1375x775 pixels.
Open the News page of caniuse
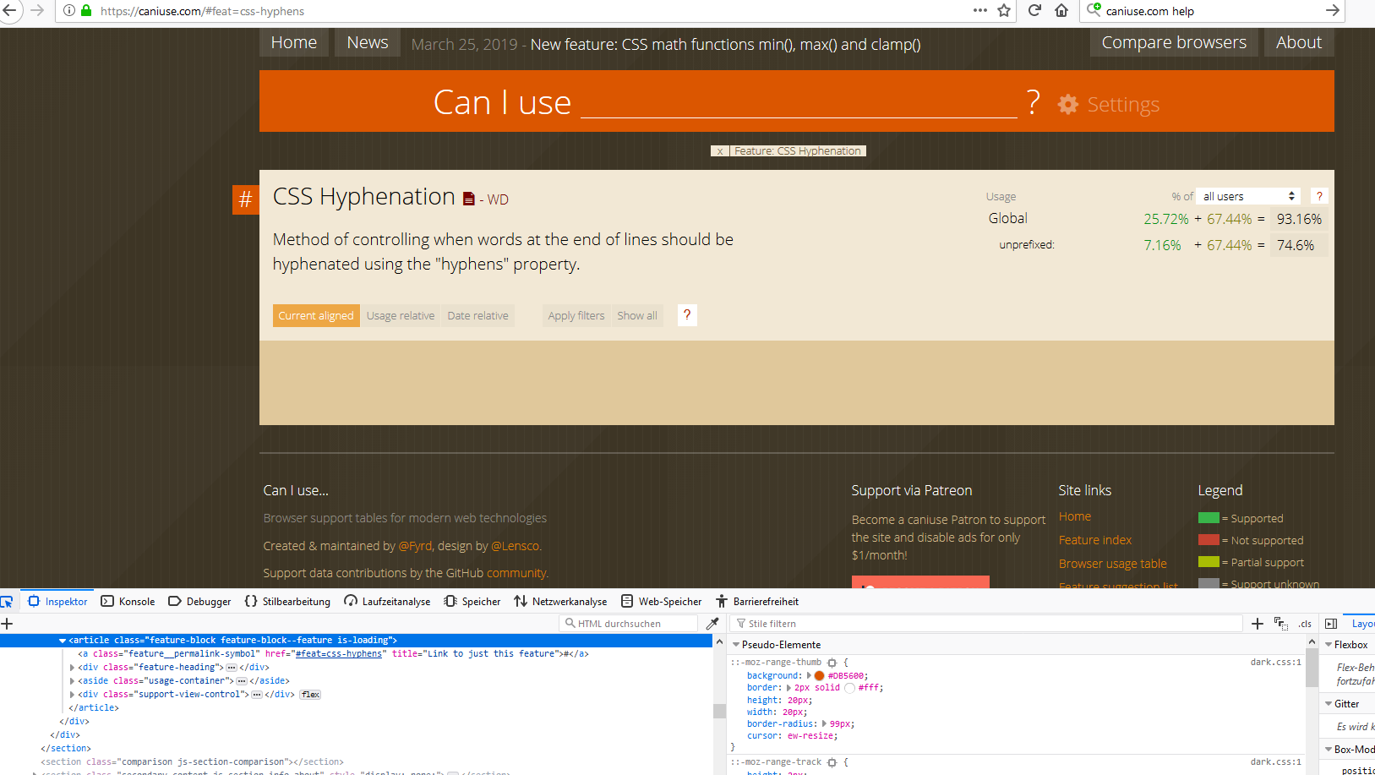[367, 41]
